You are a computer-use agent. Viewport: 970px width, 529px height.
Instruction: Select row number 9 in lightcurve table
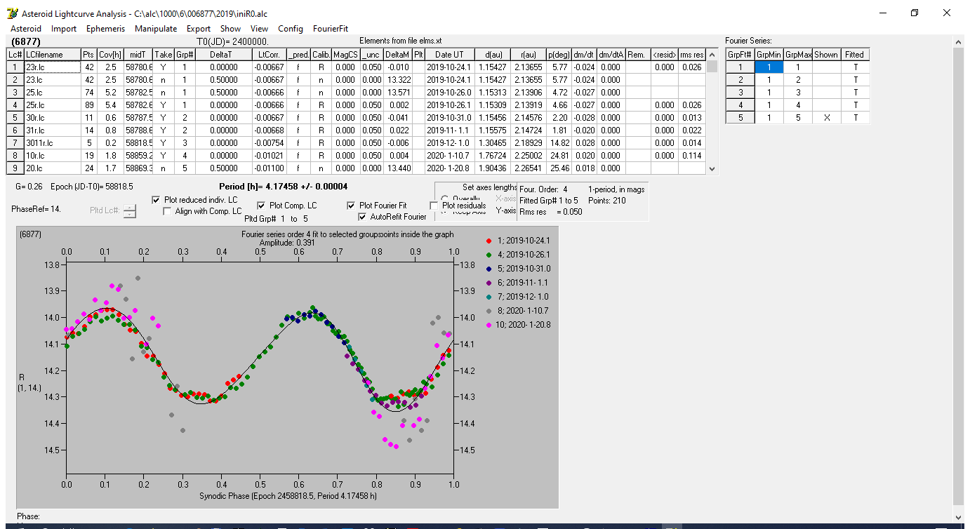15,168
